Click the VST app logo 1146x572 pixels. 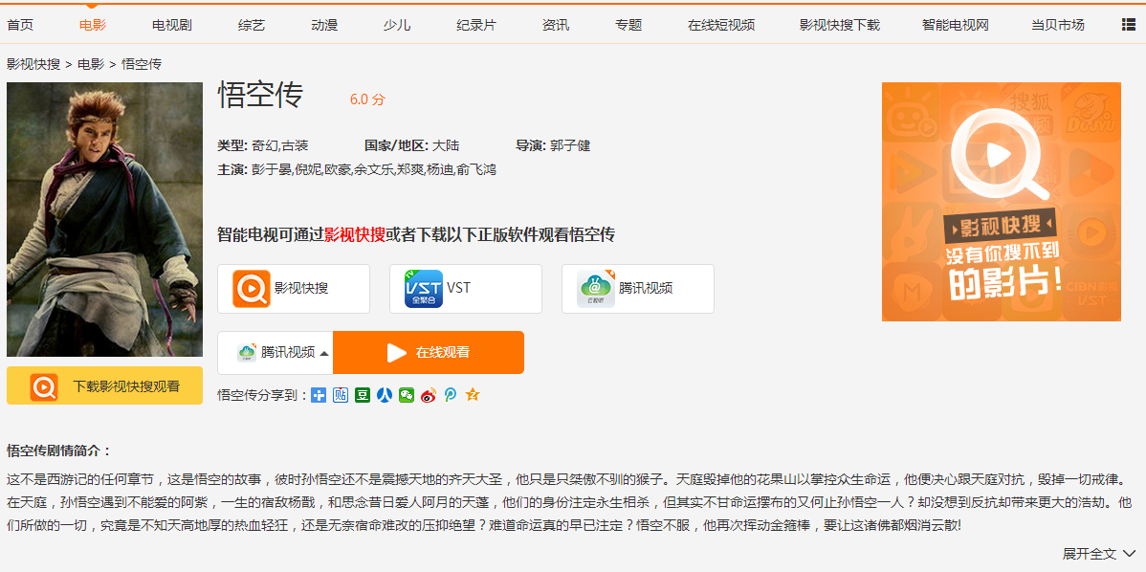(424, 289)
